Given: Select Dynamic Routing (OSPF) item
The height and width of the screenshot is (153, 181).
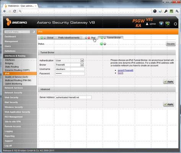Looking at the screenshot, I should coord(20,70).
